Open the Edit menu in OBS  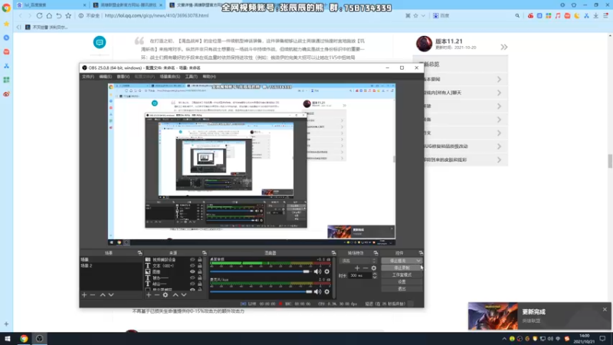(x=105, y=77)
